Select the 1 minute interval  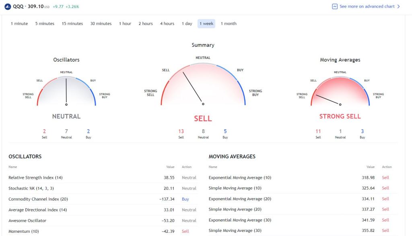(x=19, y=23)
